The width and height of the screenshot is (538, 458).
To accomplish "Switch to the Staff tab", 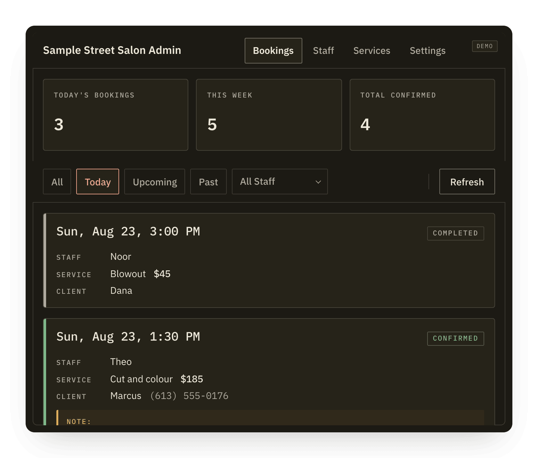I will point(323,51).
